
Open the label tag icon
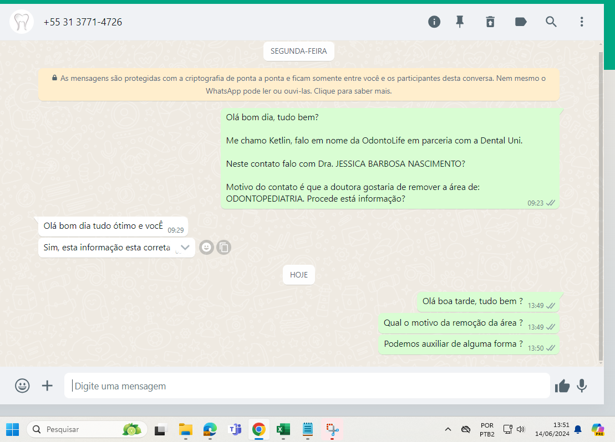(x=521, y=22)
